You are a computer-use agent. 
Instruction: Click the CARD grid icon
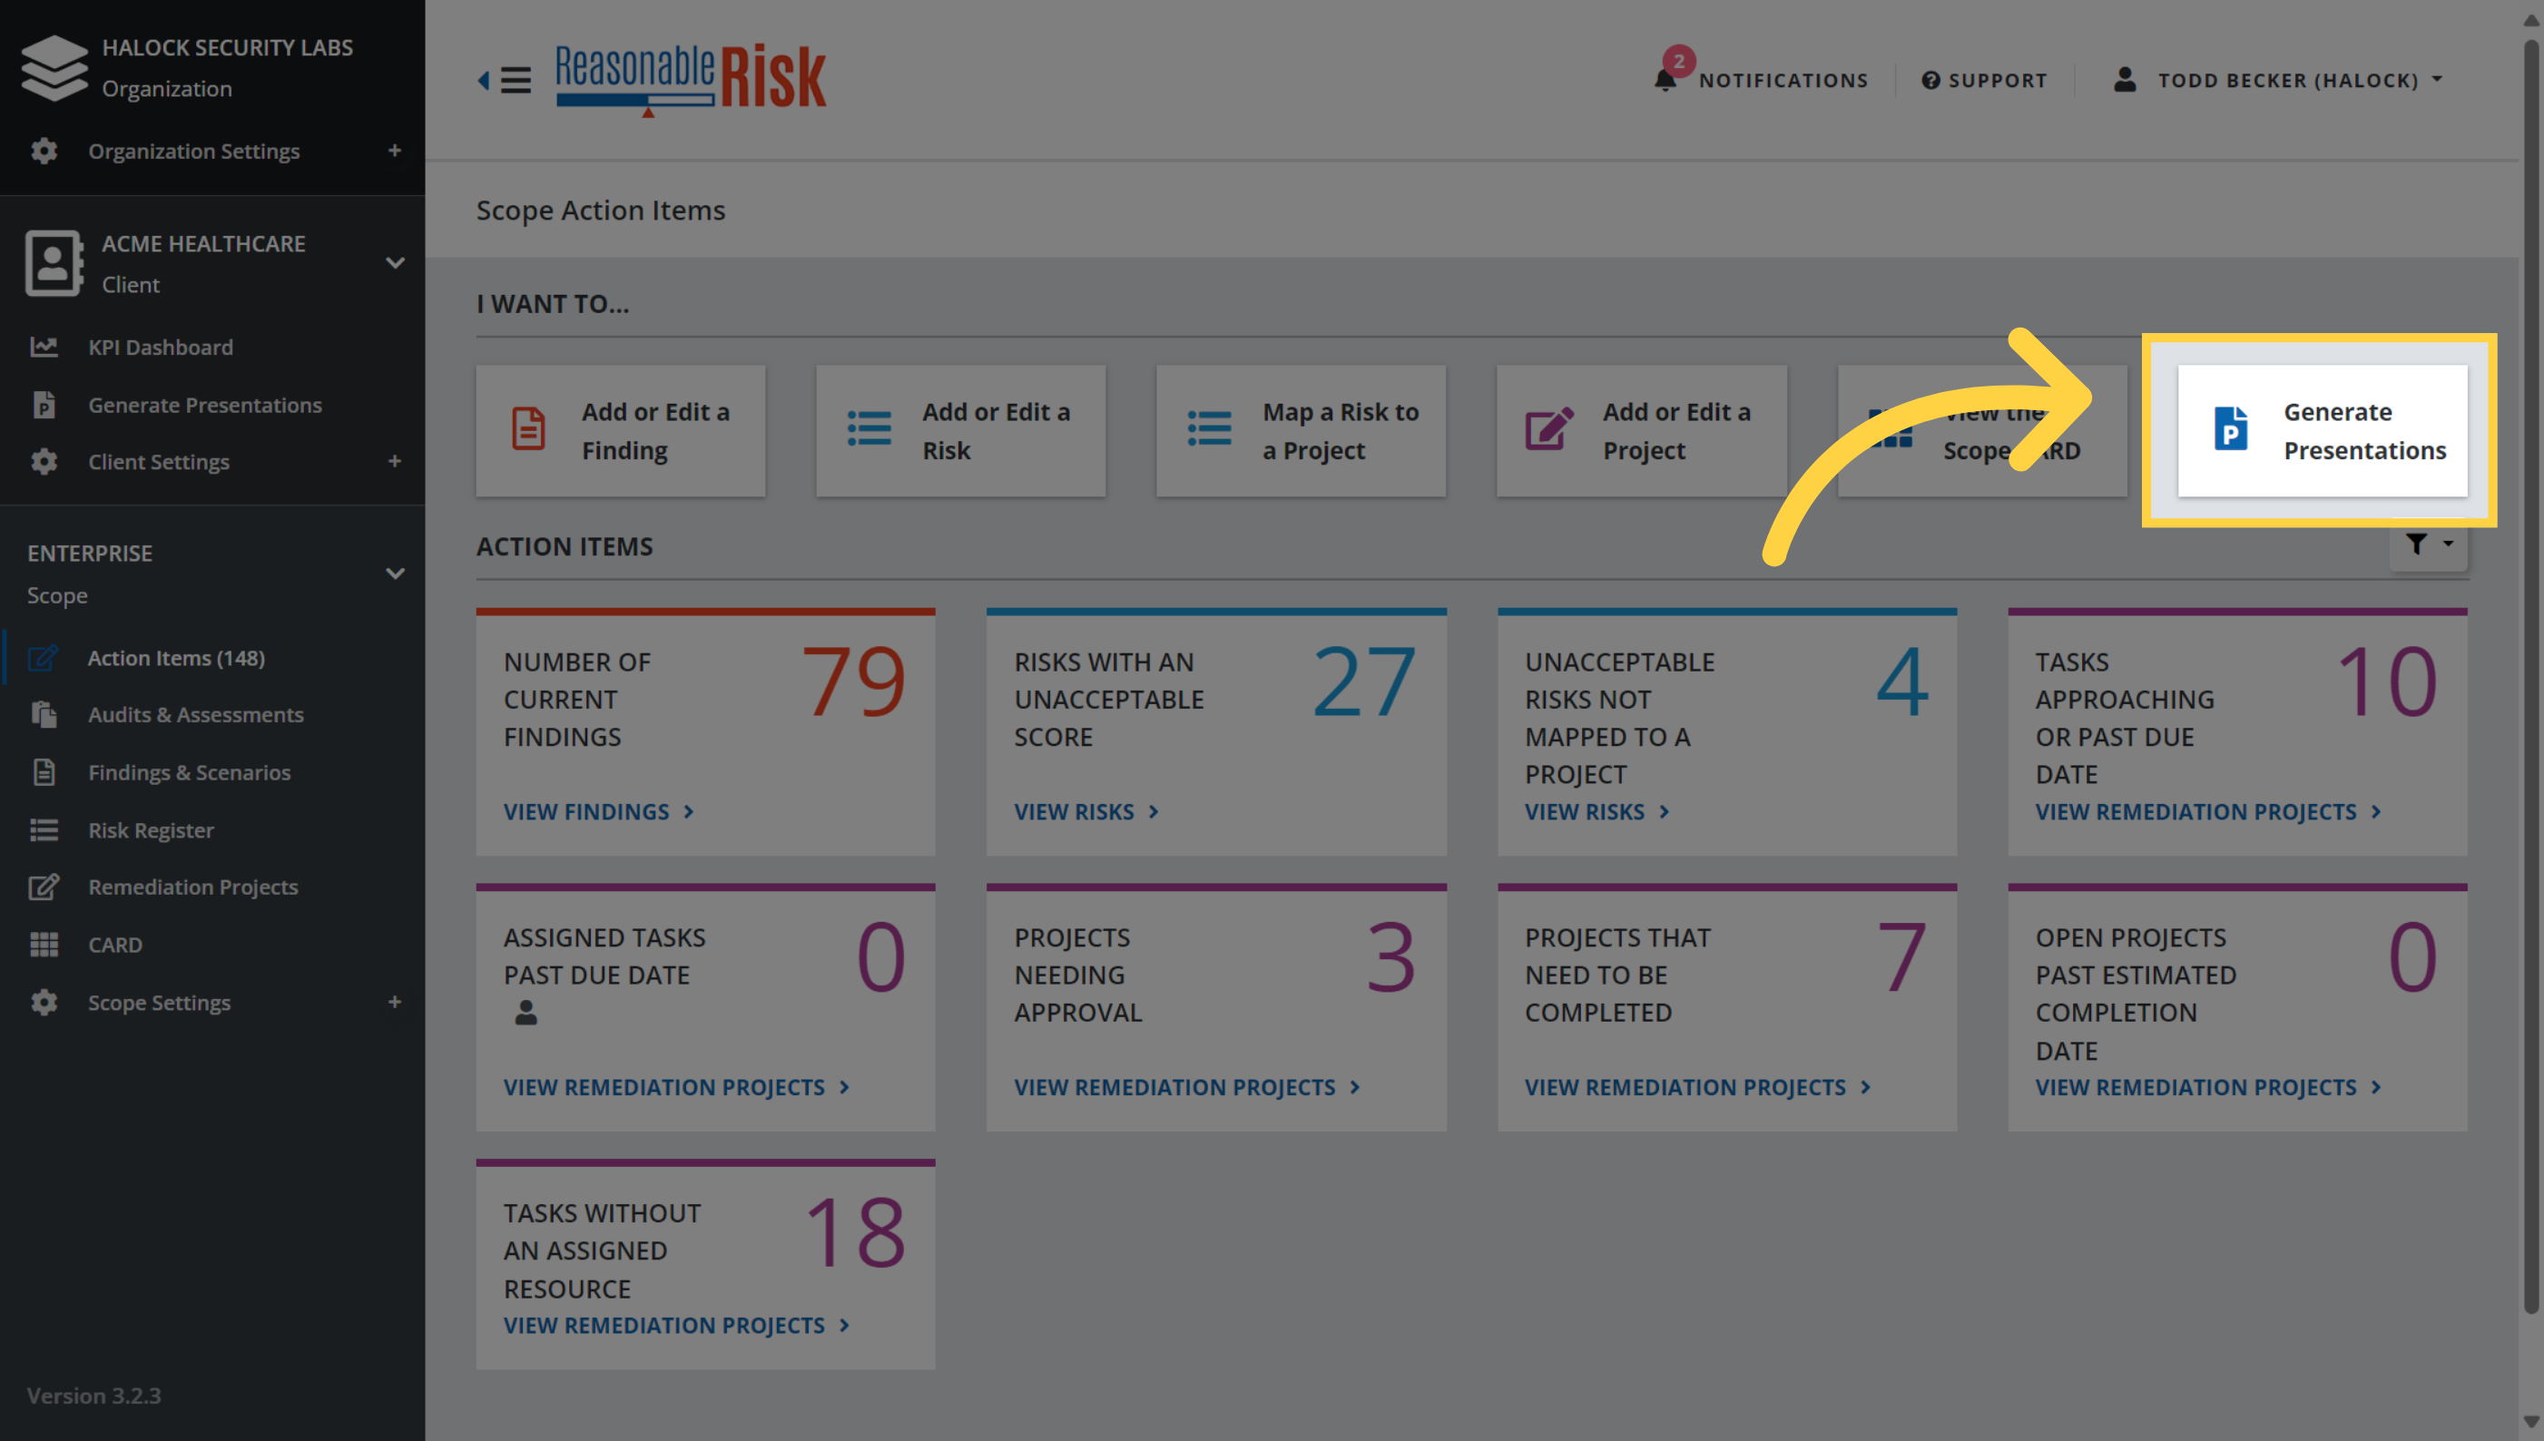pyautogui.click(x=44, y=944)
